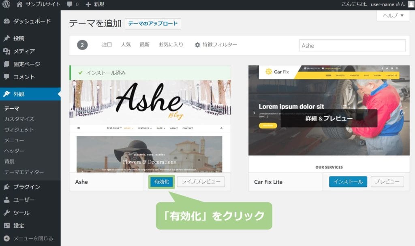Viewport: 415px width, 246px height.
Task: Click the プラグイン plug icon
Action: click(6, 187)
